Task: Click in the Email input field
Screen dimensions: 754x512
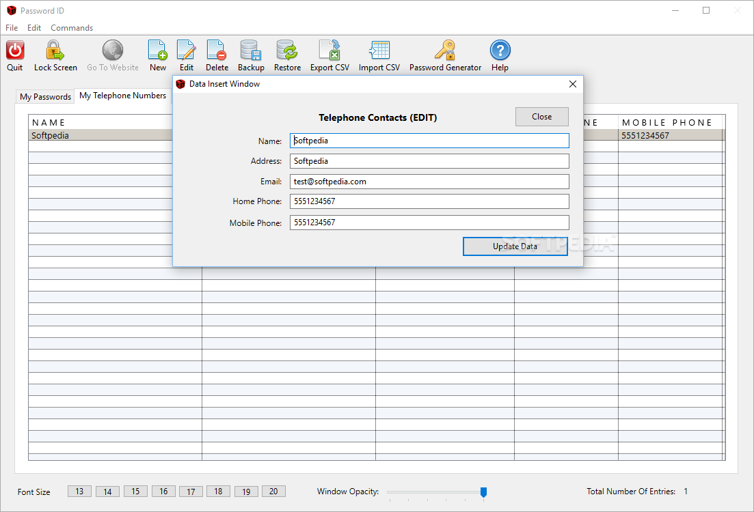Action: (x=429, y=182)
